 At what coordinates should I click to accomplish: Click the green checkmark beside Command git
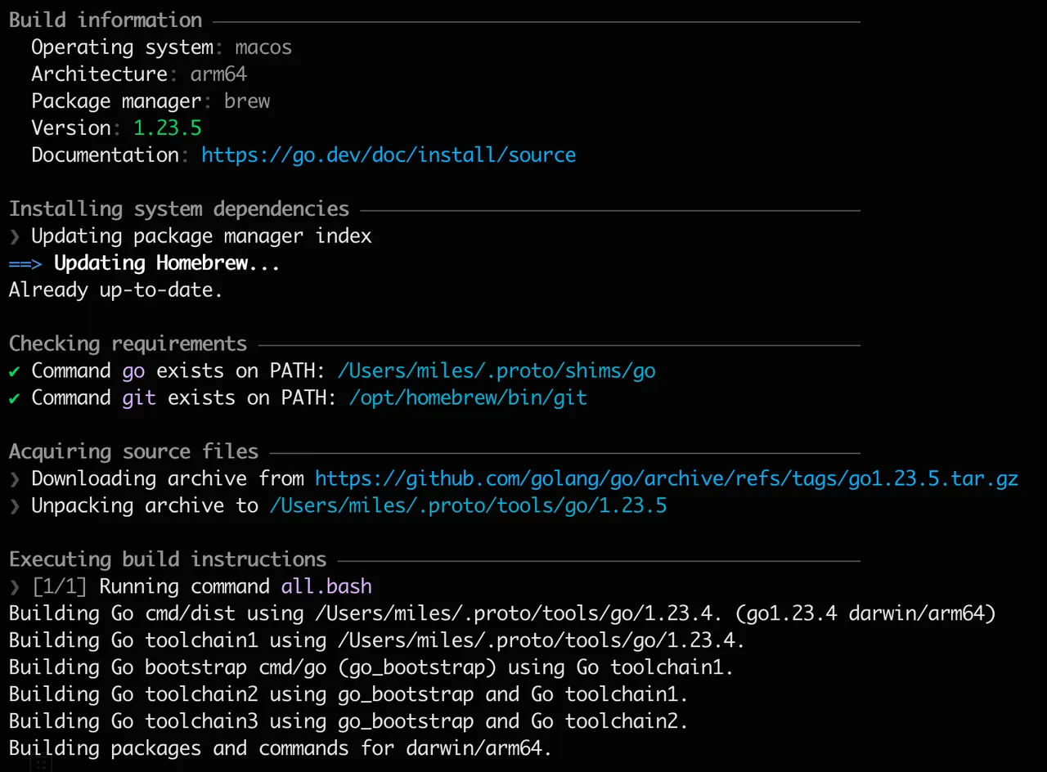(x=15, y=398)
